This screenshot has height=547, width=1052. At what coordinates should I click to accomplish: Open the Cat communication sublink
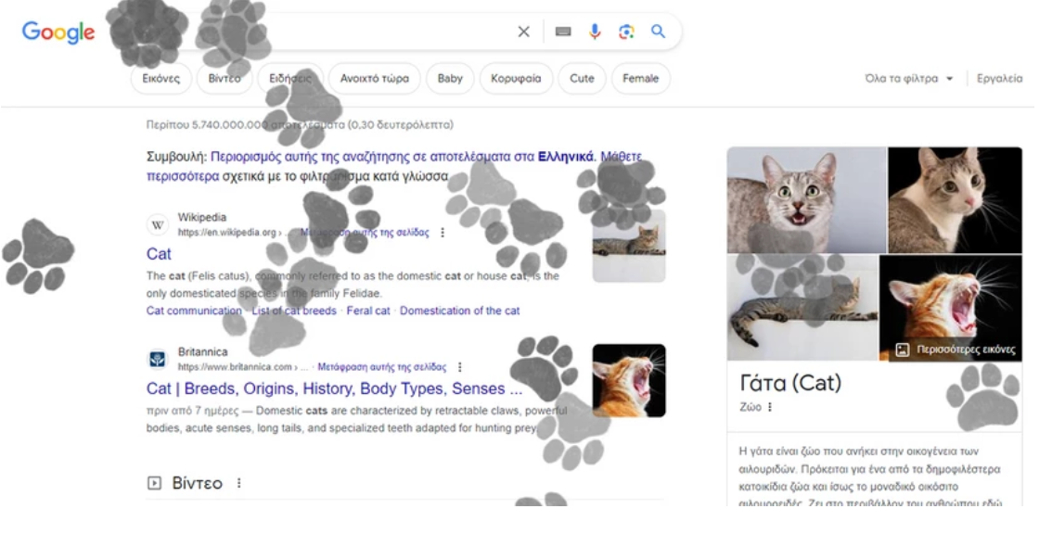point(194,311)
